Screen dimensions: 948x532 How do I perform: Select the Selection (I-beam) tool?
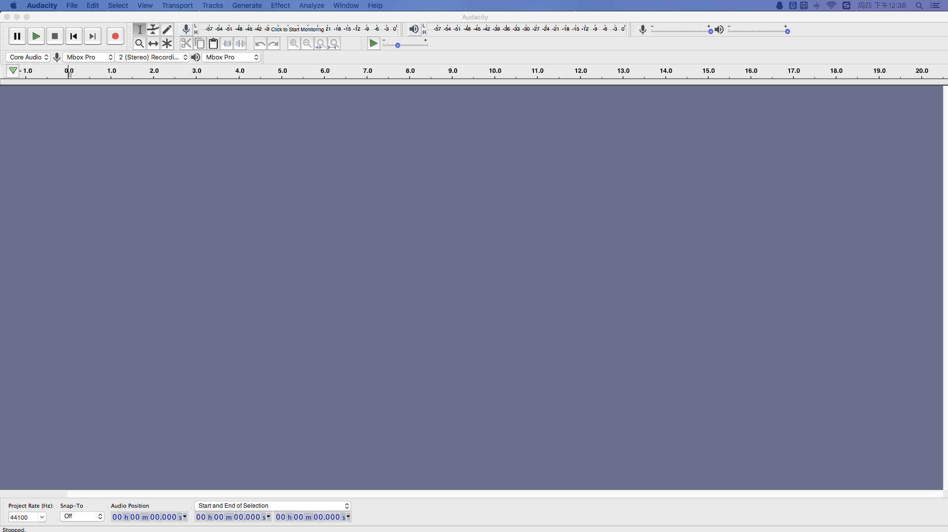point(140,30)
